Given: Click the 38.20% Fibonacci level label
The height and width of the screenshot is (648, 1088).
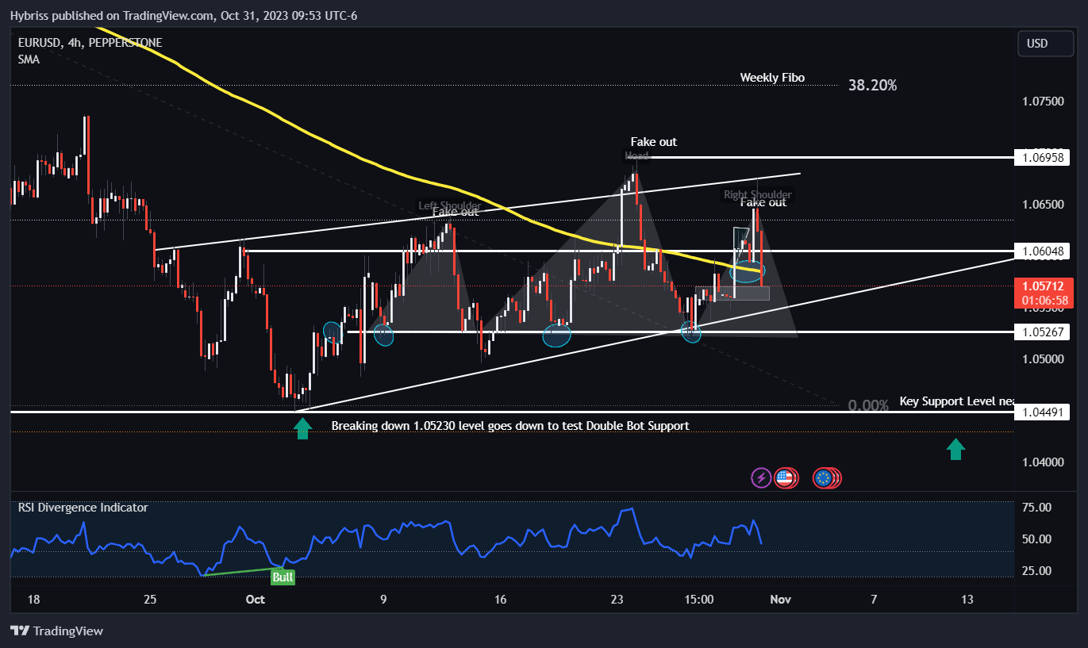Looking at the screenshot, I should tap(872, 85).
